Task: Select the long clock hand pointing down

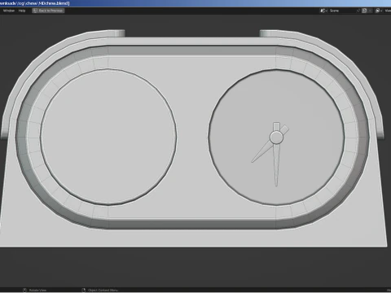Action: [276, 165]
